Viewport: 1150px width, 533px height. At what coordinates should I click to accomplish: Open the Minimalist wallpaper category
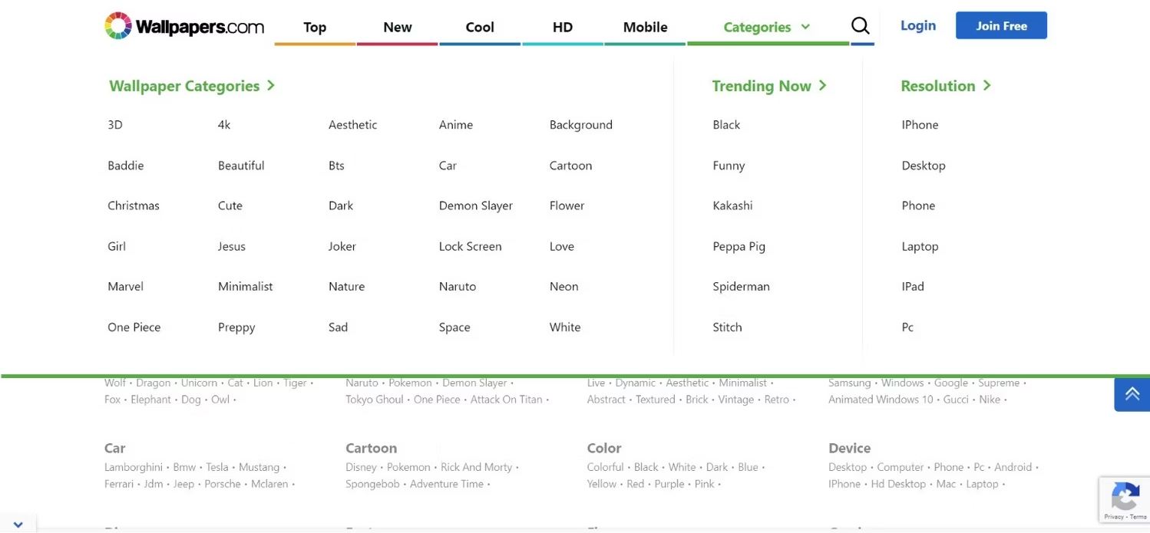[x=246, y=286]
